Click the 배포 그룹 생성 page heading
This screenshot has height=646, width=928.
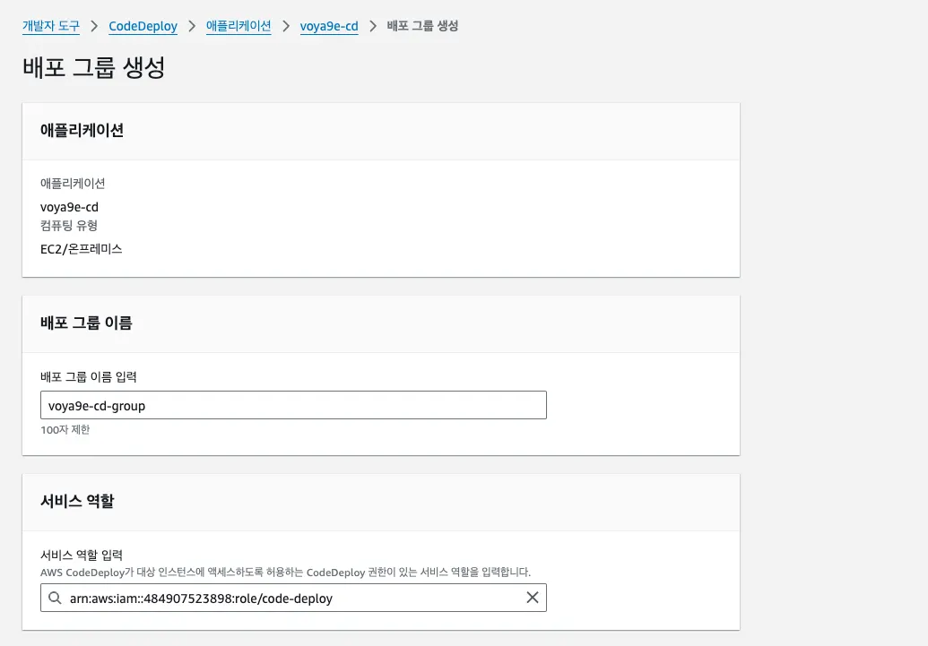click(x=94, y=67)
